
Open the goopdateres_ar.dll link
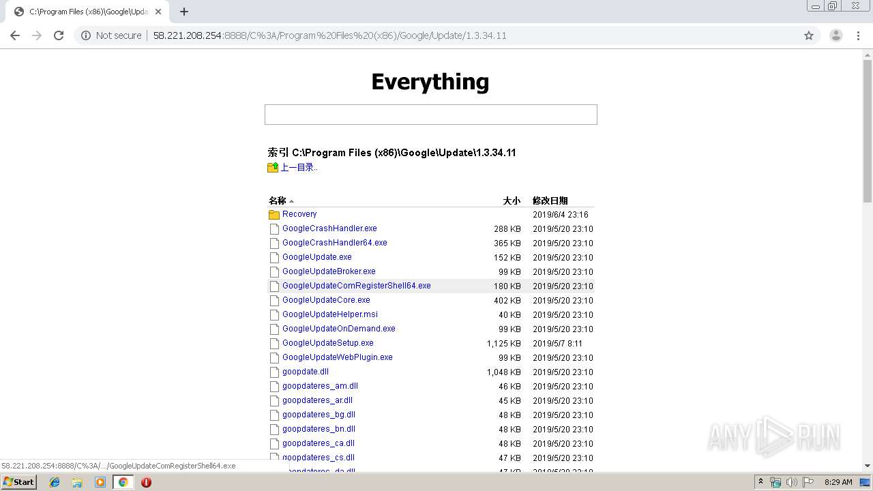coord(317,400)
